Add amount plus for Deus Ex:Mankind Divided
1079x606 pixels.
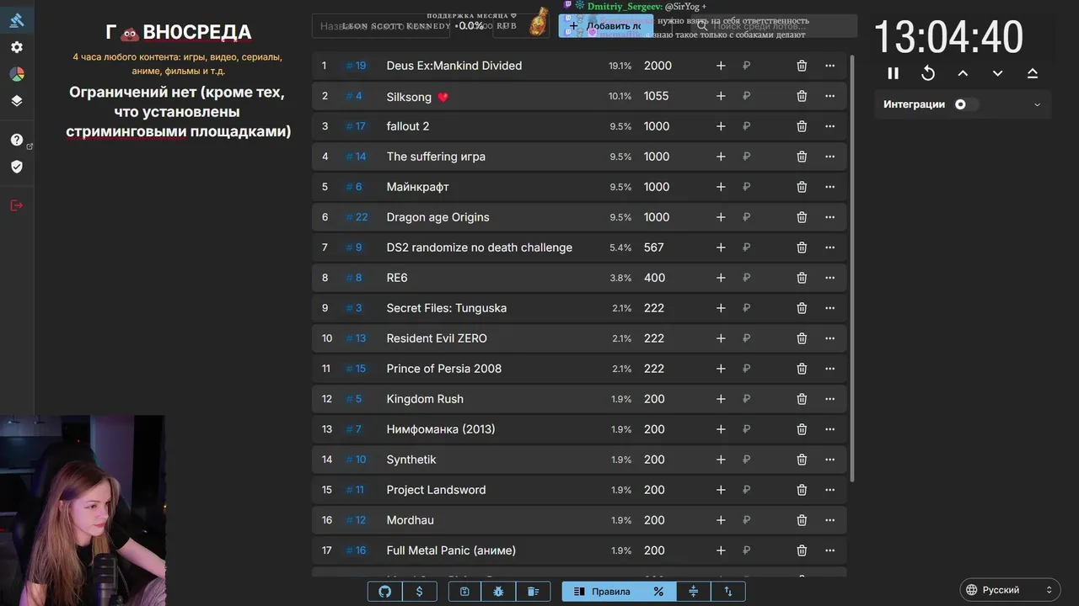(x=721, y=66)
